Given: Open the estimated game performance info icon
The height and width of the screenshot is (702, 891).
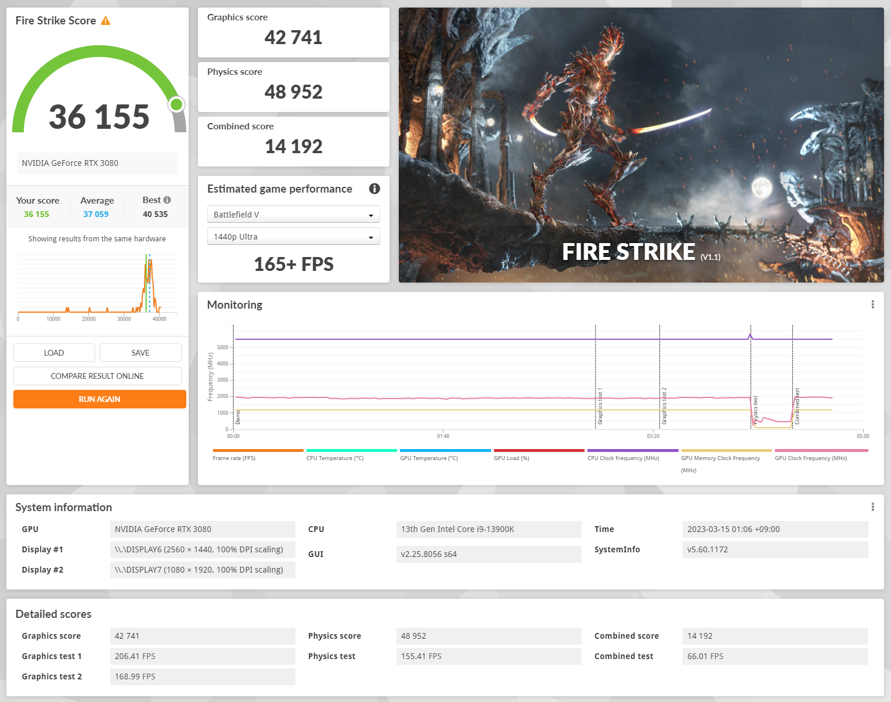Looking at the screenshot, I should pos(374,189).
